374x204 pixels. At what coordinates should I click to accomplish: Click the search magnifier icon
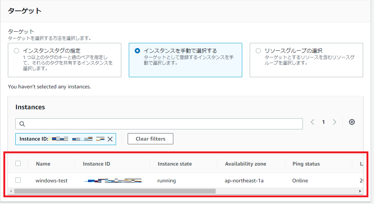click(x=22, y=124)
